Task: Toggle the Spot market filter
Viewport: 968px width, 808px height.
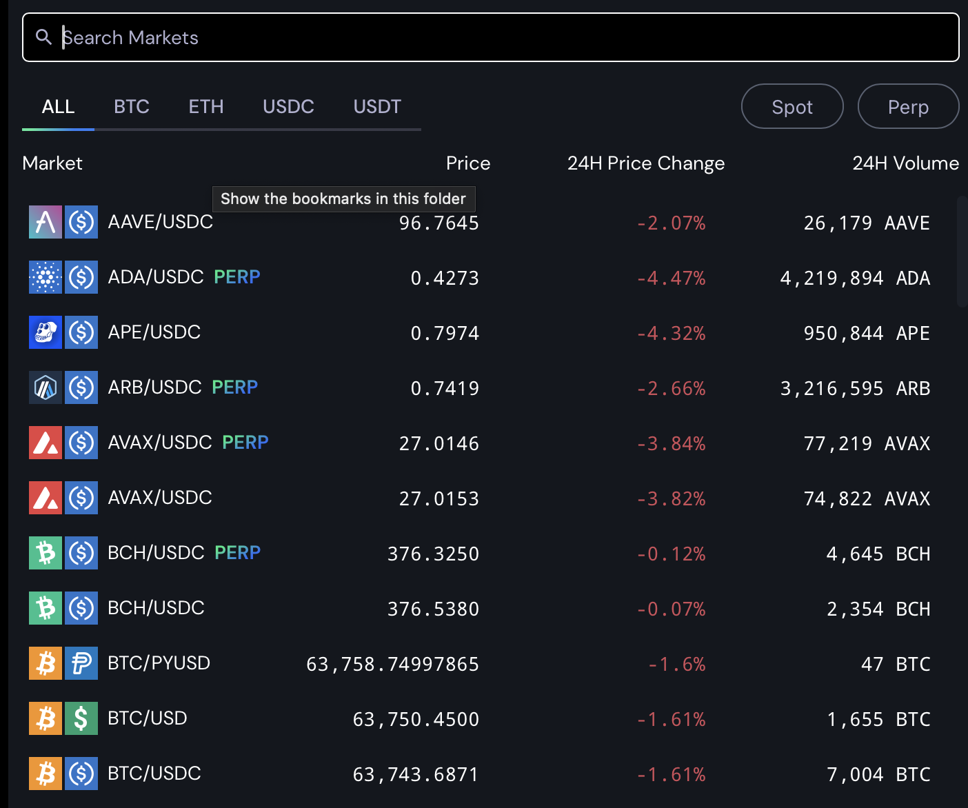Action: pyautogui.click(x=792, y=107)
